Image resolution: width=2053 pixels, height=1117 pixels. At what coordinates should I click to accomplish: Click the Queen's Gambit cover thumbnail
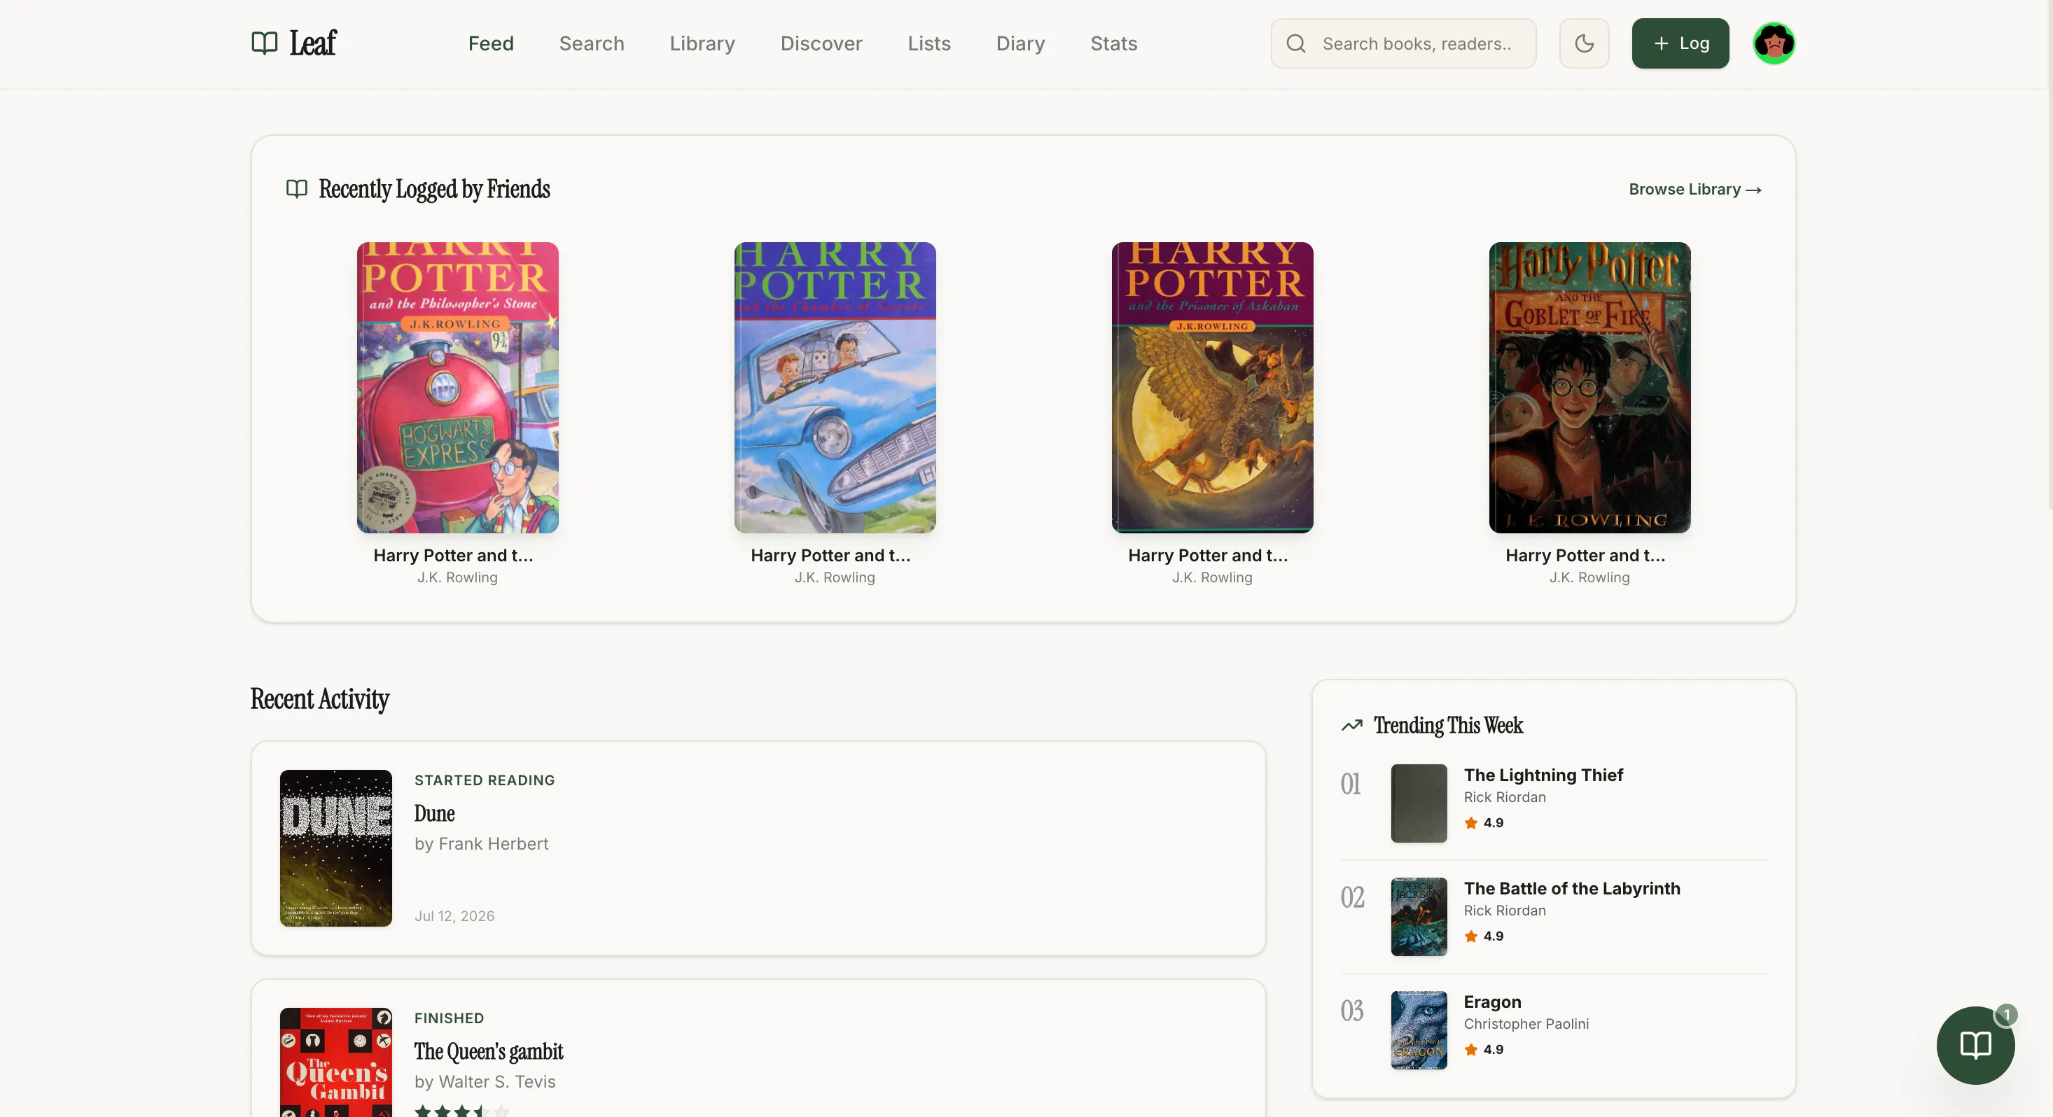335,1062
